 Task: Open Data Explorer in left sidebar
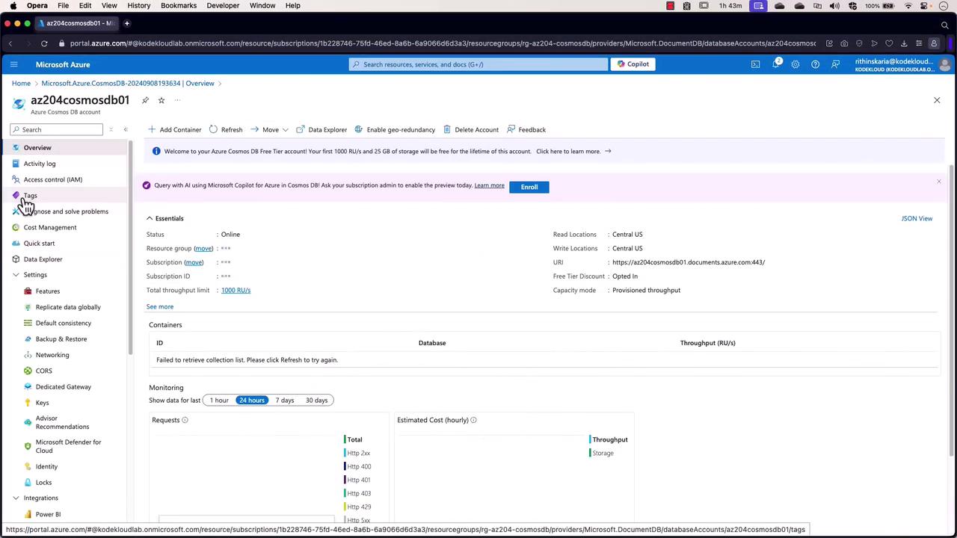click(x=43, y=259)
